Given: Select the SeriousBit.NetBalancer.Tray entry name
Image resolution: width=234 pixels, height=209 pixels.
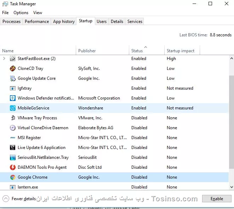Looking at the screenshot, I should click(43, 157).
